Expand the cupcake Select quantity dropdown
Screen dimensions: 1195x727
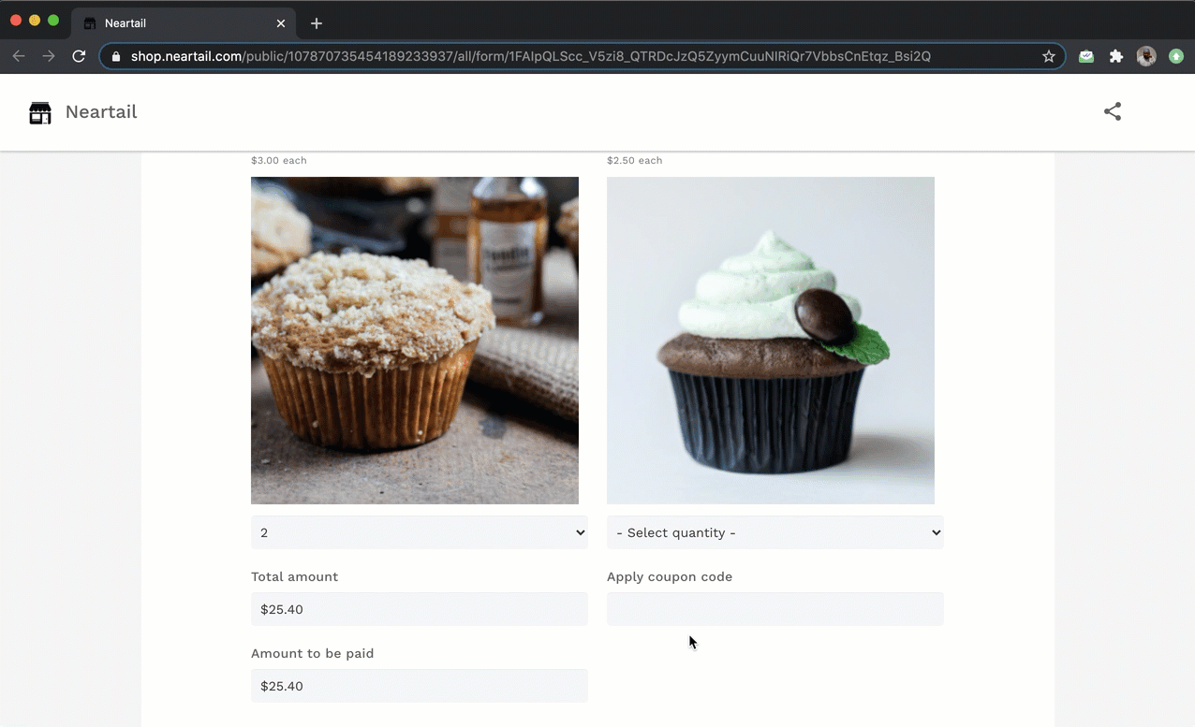coord(775,532)
